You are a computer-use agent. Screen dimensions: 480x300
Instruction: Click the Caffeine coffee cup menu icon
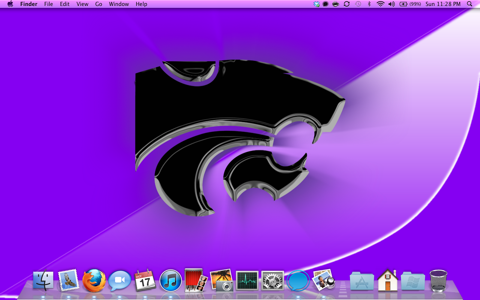pyautogui.click(x=336, y=4)
